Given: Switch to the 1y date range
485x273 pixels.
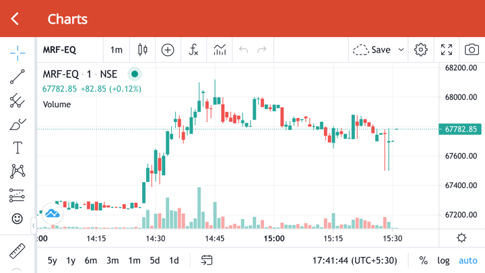Looking at the screenshot, I should (71, 261).
